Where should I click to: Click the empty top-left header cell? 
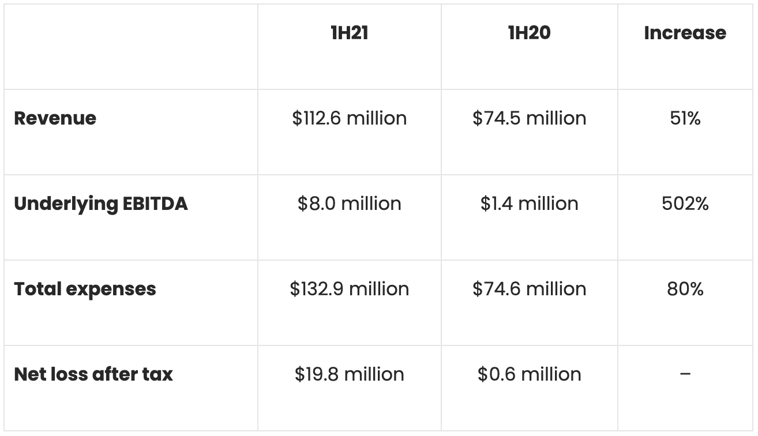131,47
